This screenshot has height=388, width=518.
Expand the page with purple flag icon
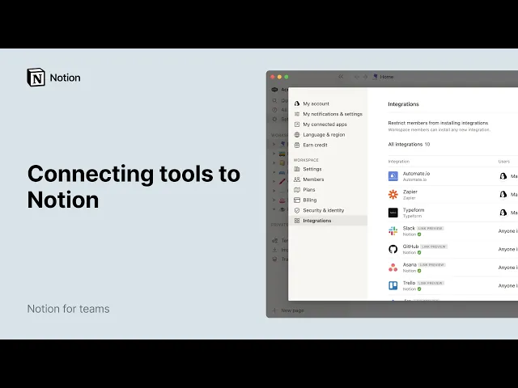point(274,144)
